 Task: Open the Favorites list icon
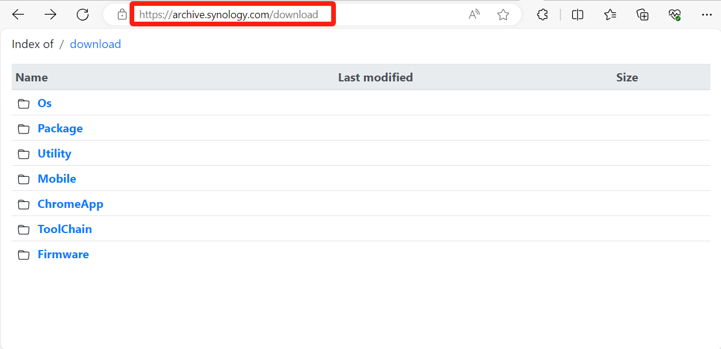[610, 15]
